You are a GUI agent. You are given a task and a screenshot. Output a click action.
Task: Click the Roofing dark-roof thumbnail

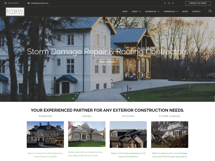point(128,134)
